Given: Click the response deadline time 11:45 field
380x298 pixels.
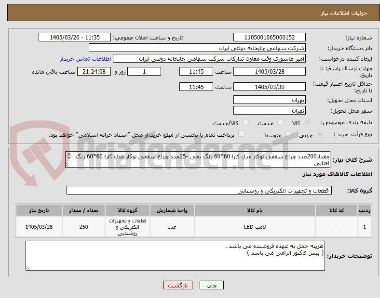Looking at the screenshot, I should (x=196, y=72).
